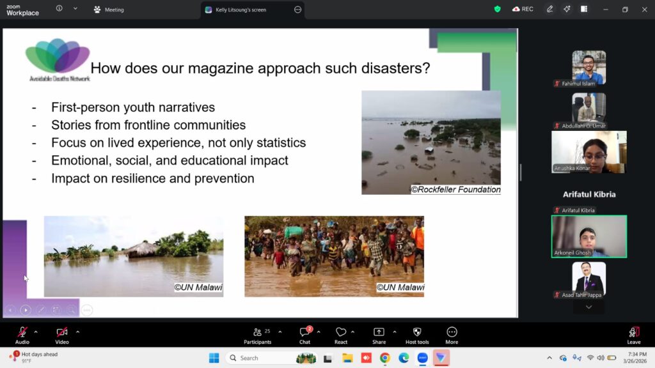Leave the meeting
Screen dimensions: 655x368
633,335
